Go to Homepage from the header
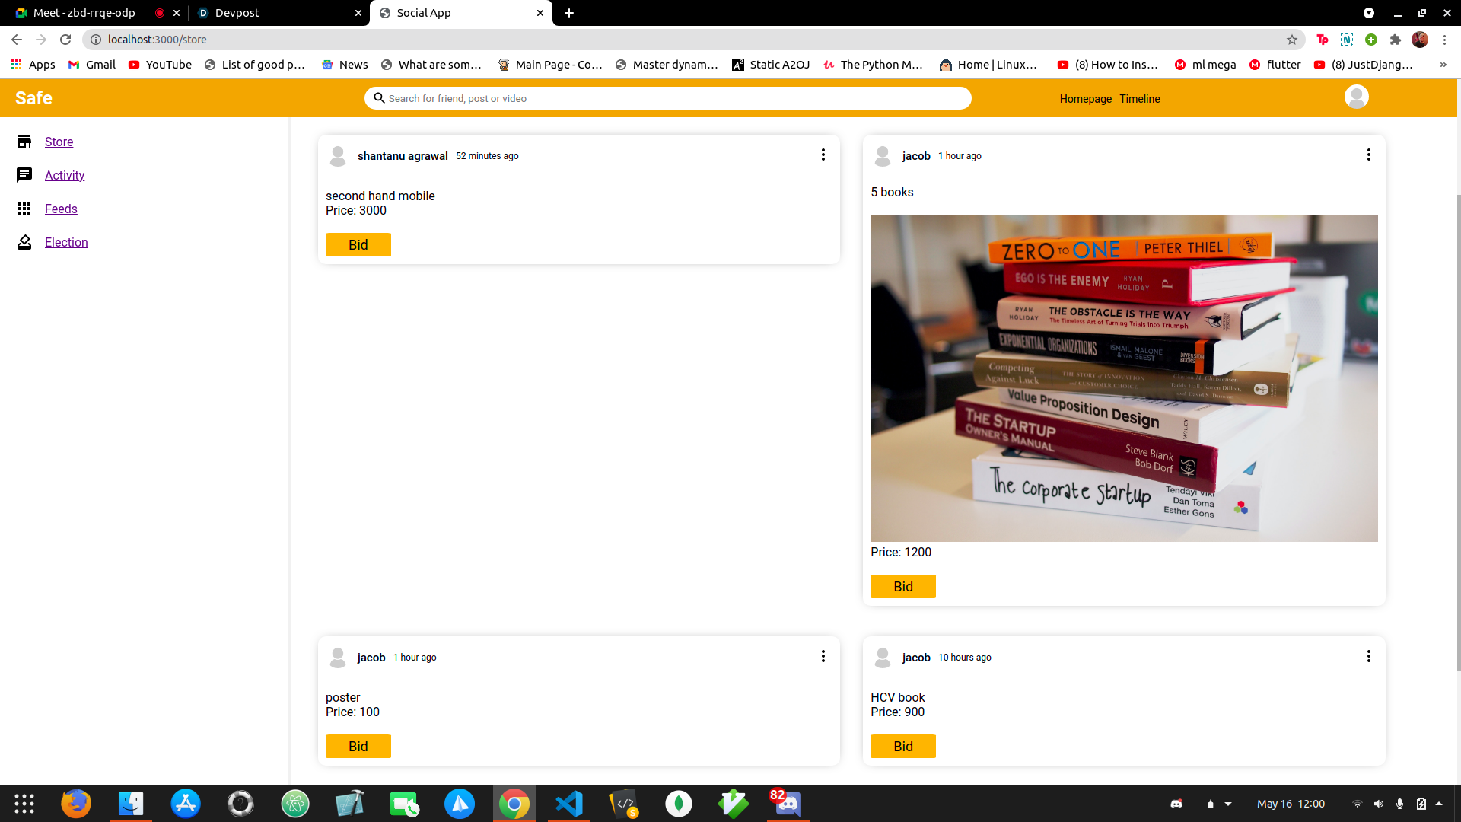 click(1085, 99)
